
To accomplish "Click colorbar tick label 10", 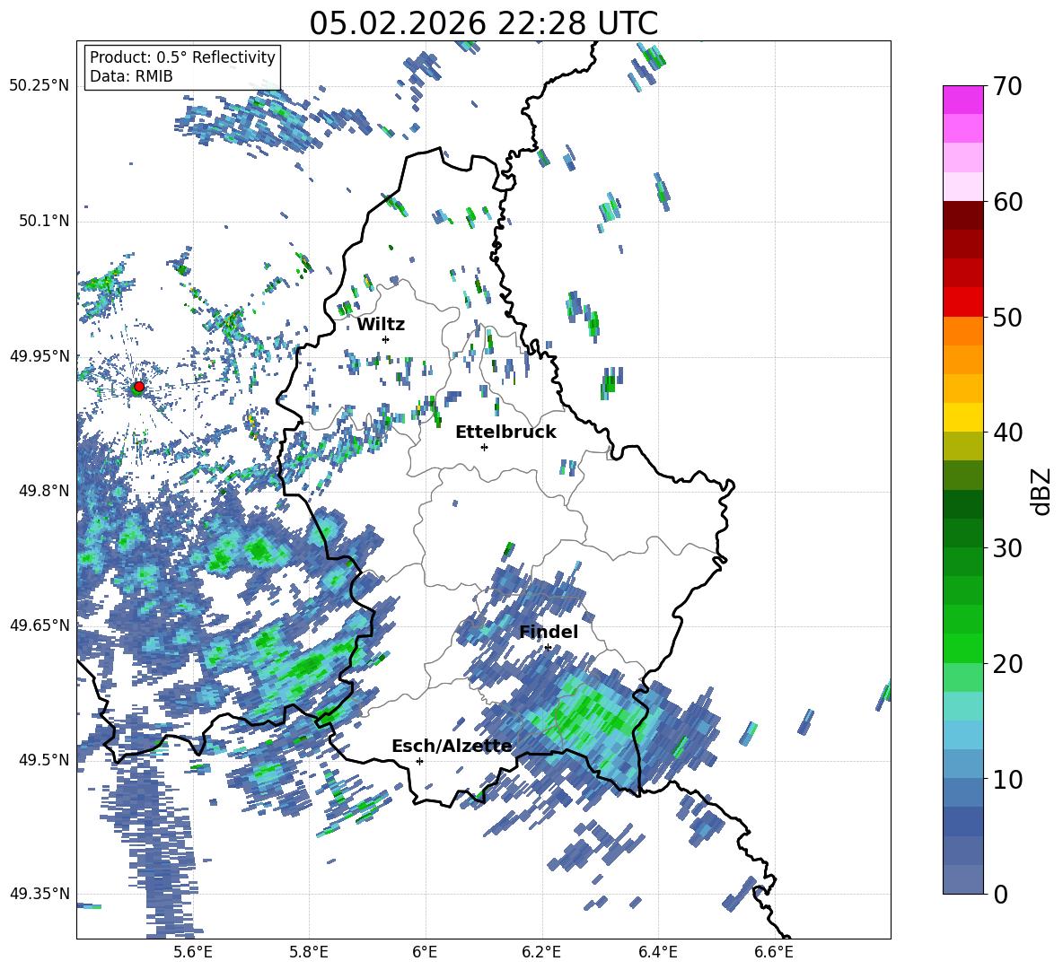I will coord(1008,779).
